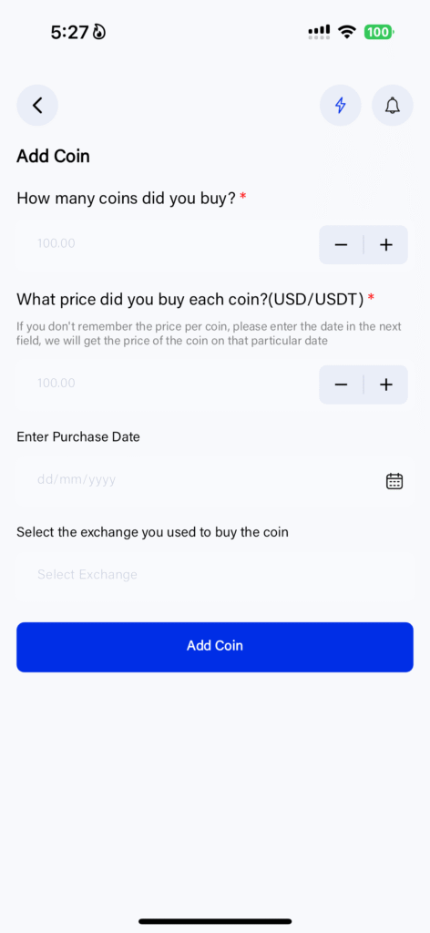Focus the coin quantity input field
The width and height of the screenshot is (430, 933).
[168, 244]
